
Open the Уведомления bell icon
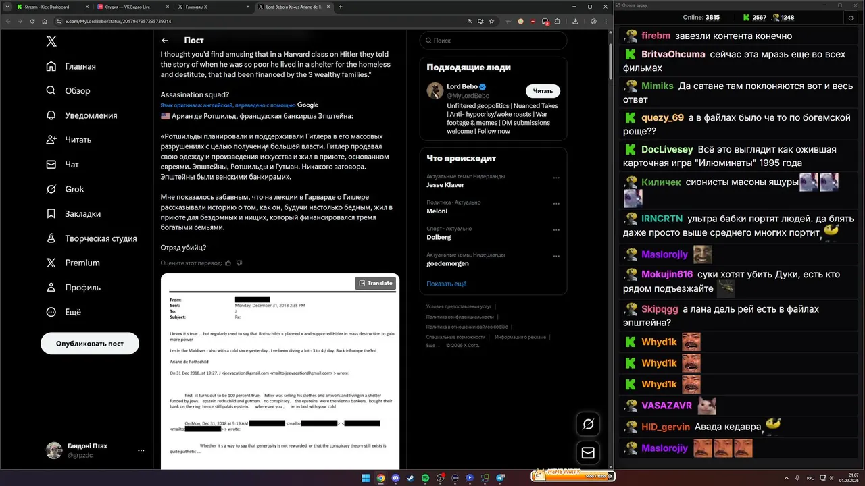[x=51, y=115]
